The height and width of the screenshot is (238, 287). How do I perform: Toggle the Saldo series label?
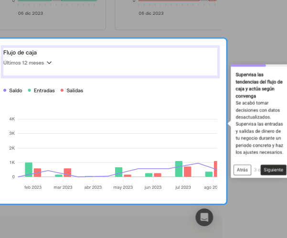coord(16,90)
